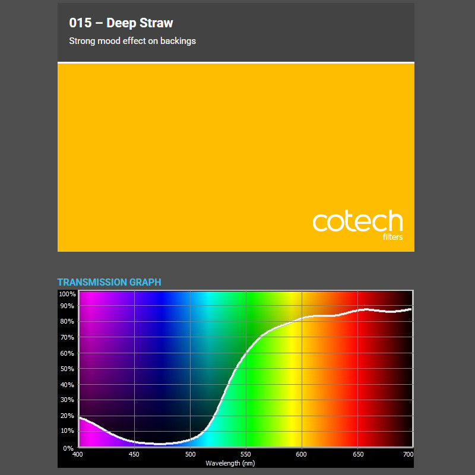Click the 50% axis label
The image size is (475, 475).
coord(66,369)
